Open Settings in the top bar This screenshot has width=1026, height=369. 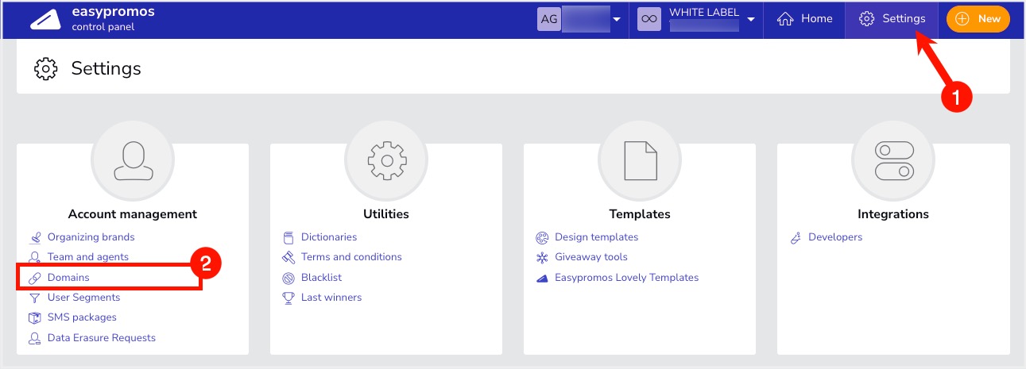click(892, 19)
